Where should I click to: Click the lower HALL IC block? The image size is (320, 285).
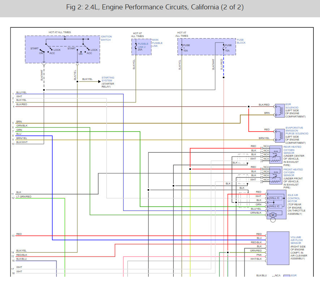[x=275, y=206]
